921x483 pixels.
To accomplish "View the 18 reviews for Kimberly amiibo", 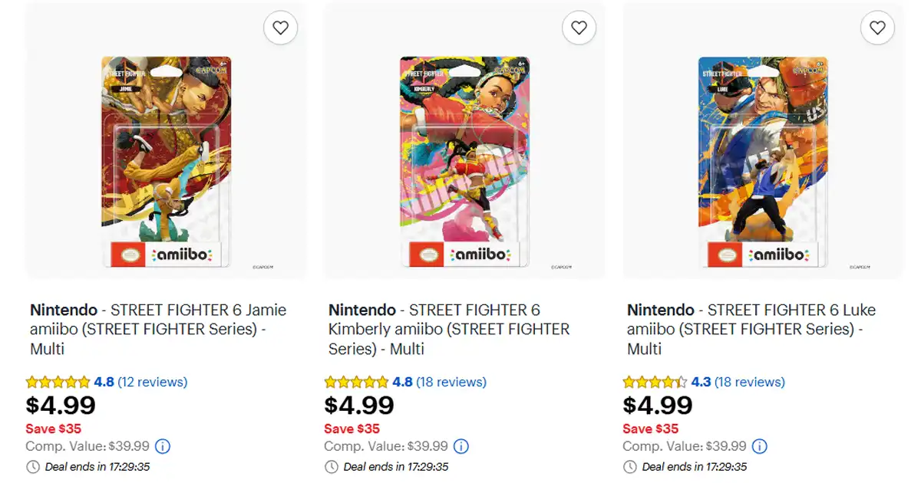I will tap(451, 382).
